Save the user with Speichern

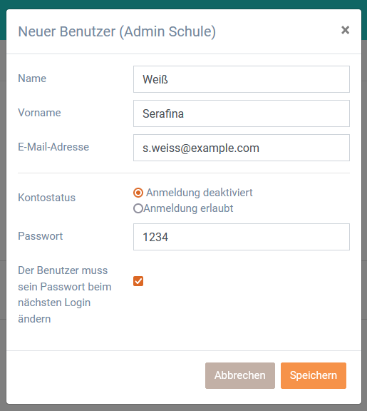314,375
